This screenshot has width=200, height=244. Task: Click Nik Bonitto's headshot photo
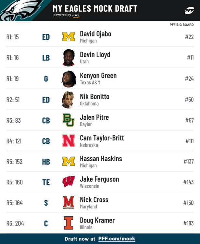(x=68, y=100)
